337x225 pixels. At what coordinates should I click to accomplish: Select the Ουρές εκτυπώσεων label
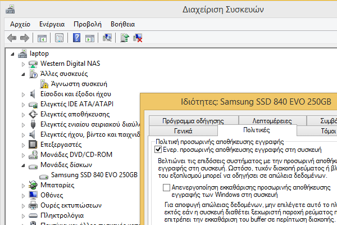[x=71, y=205]
